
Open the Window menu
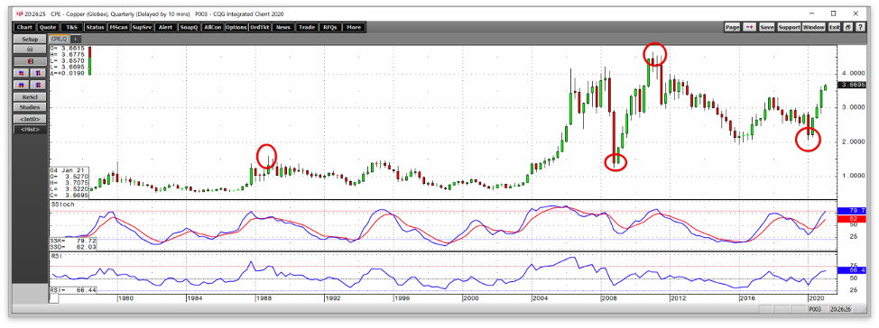pyautogui.click(x=813, y=27)
